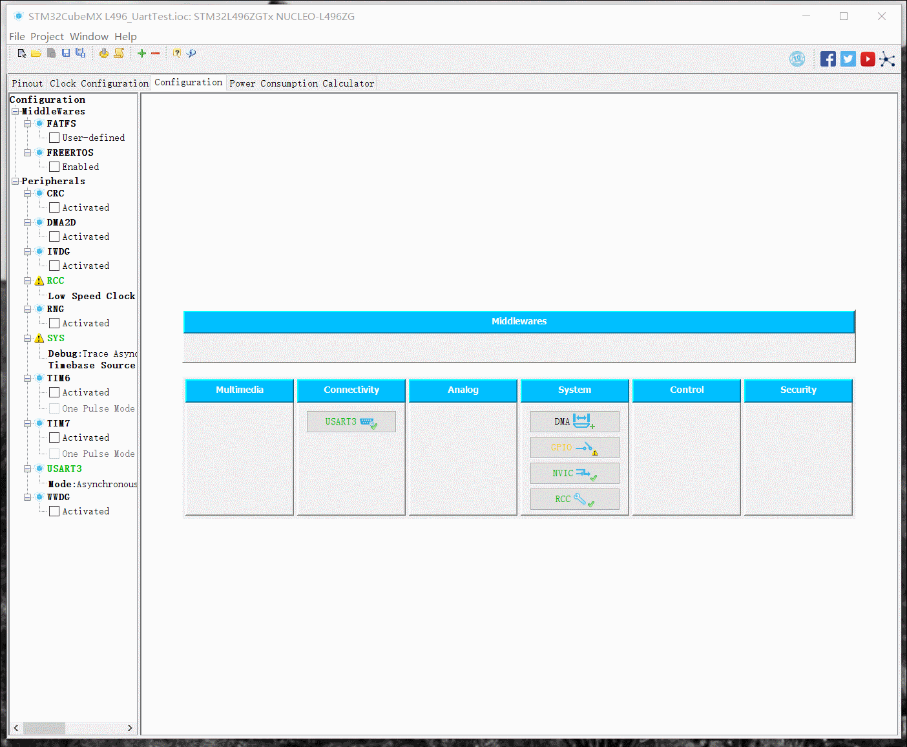The image size is (907, 747).
Task: Click the Generate Code gear icon
Action: coord(104,54)
